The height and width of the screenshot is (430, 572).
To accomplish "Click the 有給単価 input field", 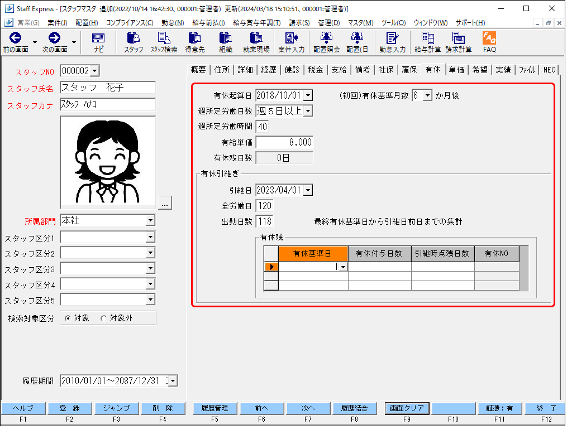I will [x=284, y=142].
